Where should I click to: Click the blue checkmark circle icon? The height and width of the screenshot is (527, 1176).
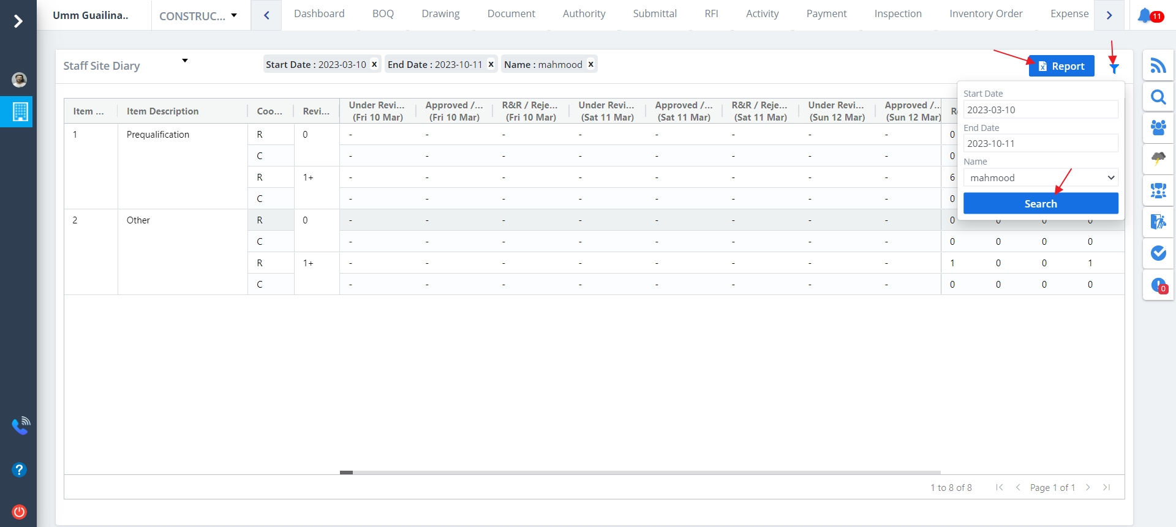pyautogui.click(x=1158, y=253)
